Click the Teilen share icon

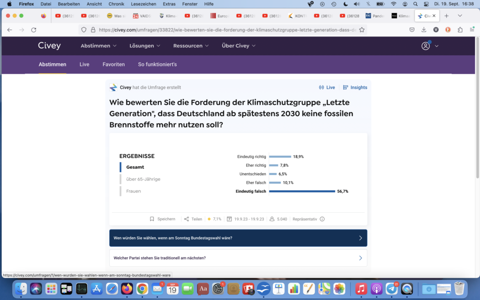(187, 219)
